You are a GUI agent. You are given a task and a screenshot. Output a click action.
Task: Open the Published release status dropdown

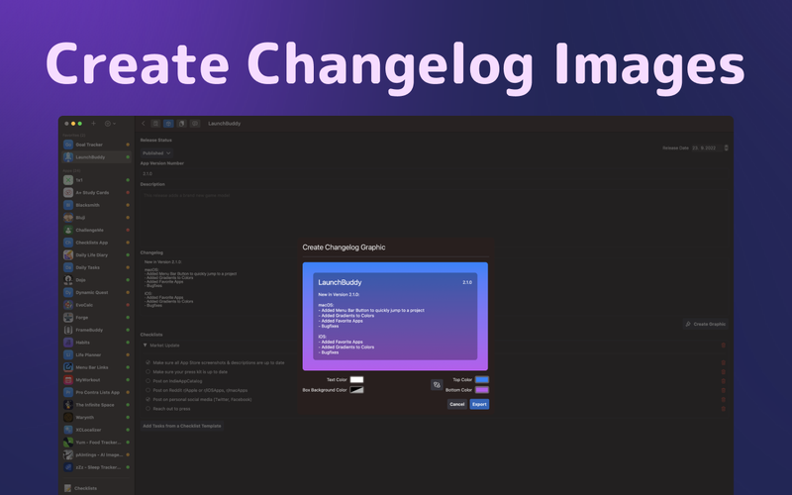point(156,153)
